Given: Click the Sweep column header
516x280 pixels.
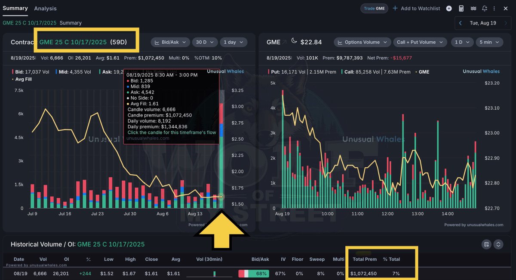Looking at the screenshot, I should click(x=317, y=259).
